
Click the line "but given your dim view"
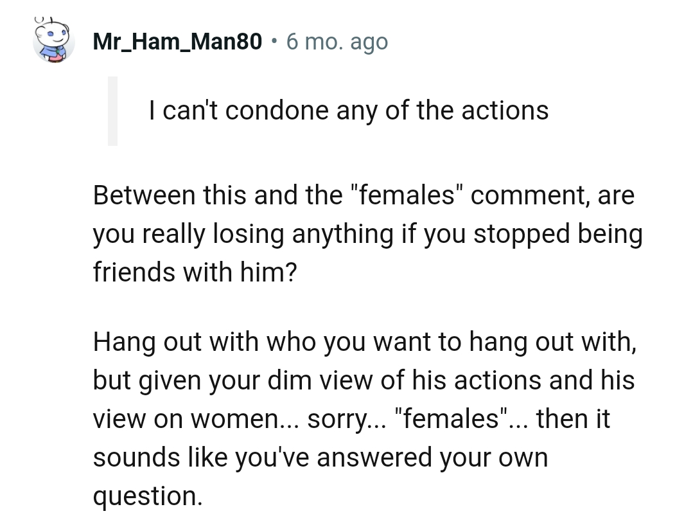coord(363,380)
